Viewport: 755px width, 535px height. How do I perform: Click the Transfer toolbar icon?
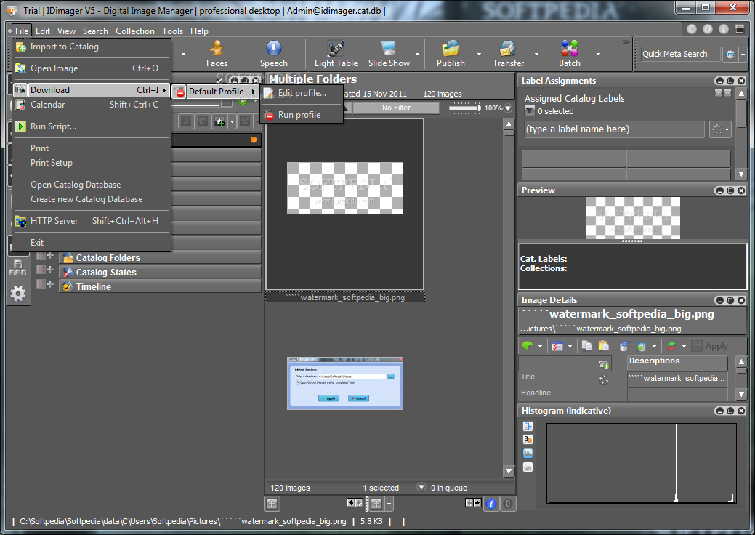click(x=508, y=54)
